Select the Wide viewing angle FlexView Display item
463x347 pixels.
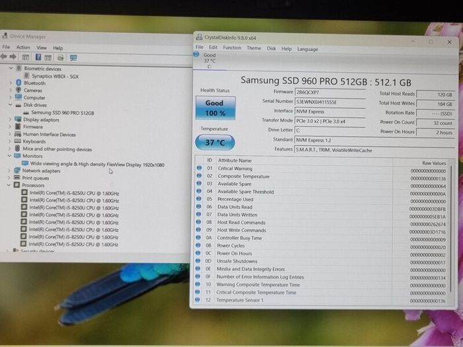(x=97, y=165)
